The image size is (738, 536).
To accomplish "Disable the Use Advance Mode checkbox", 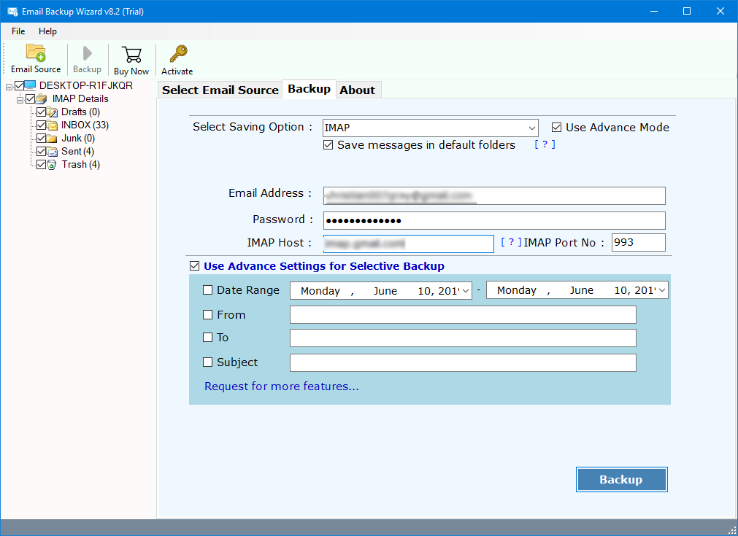I will click(x=557, y=127).
